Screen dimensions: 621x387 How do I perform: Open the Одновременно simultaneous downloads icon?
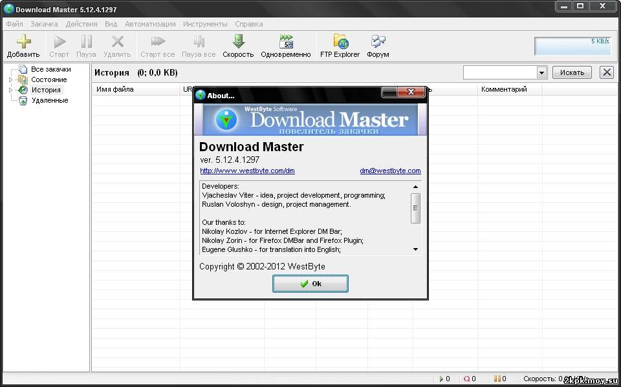(x=285, y=41)
